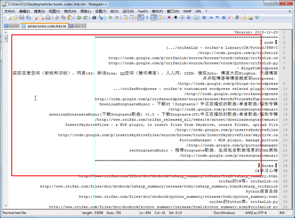Image resolution: width=295 pixels, height=218 pixels.
Task: Click the blue up triangle icon
Action: pos(211,18)
